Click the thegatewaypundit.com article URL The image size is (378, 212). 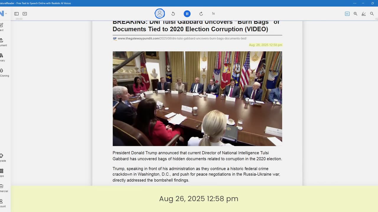coord(182,39)
